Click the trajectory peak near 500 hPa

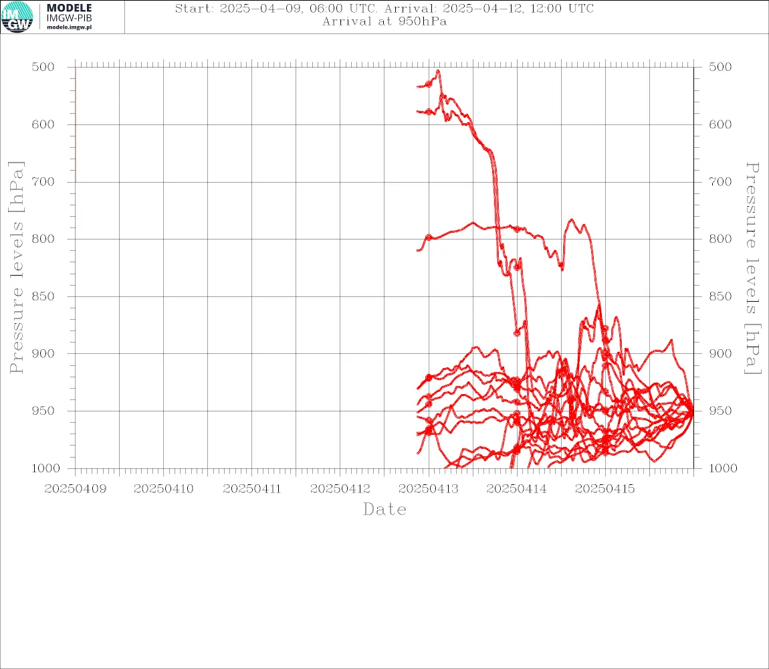(x=439, y=72)
